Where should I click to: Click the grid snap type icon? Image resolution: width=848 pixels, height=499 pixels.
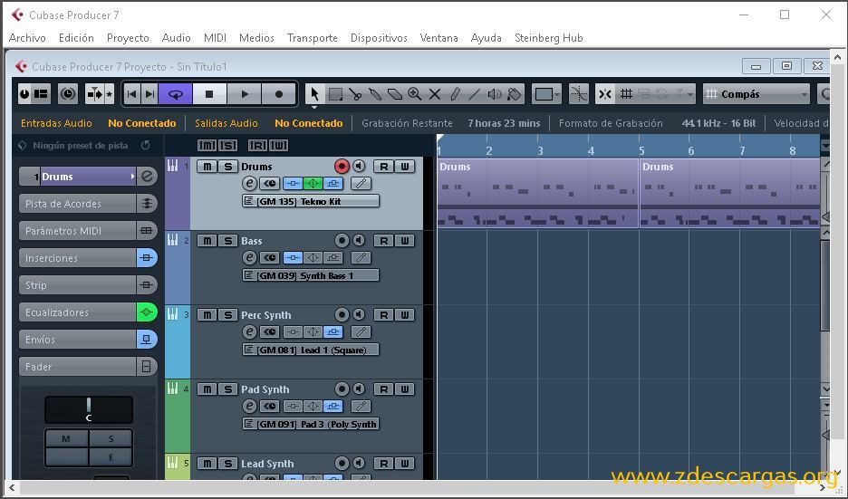pos(626,94)
